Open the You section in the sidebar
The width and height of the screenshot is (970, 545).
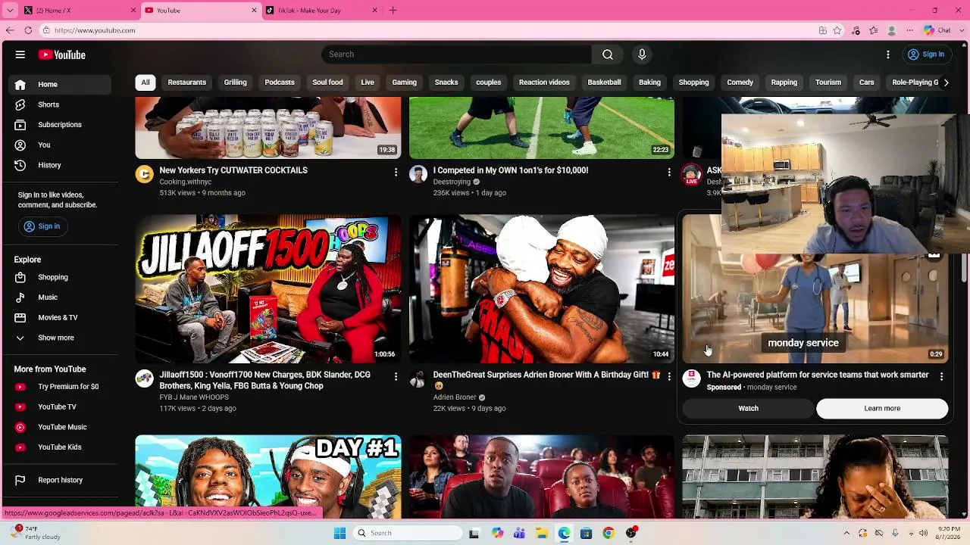[x=61, y=145]
